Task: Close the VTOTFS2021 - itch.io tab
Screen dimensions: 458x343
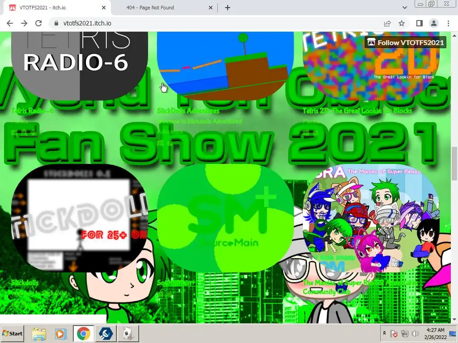Action: [104, 8]
